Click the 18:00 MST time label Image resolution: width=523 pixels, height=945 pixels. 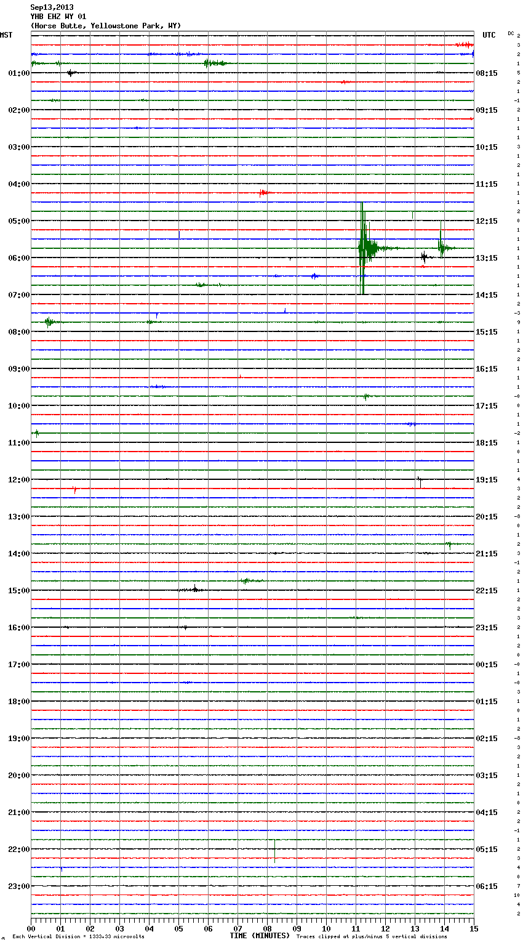(x=19, y=702)
